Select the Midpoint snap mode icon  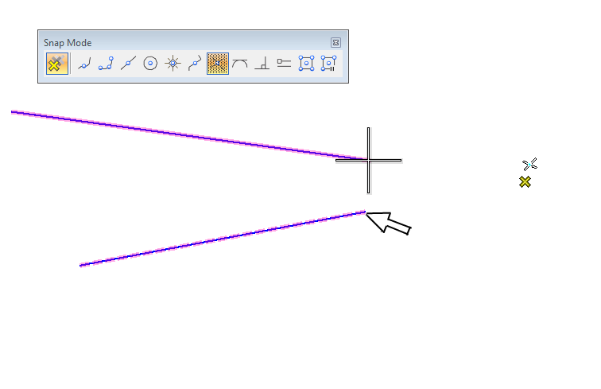(128, 64)
